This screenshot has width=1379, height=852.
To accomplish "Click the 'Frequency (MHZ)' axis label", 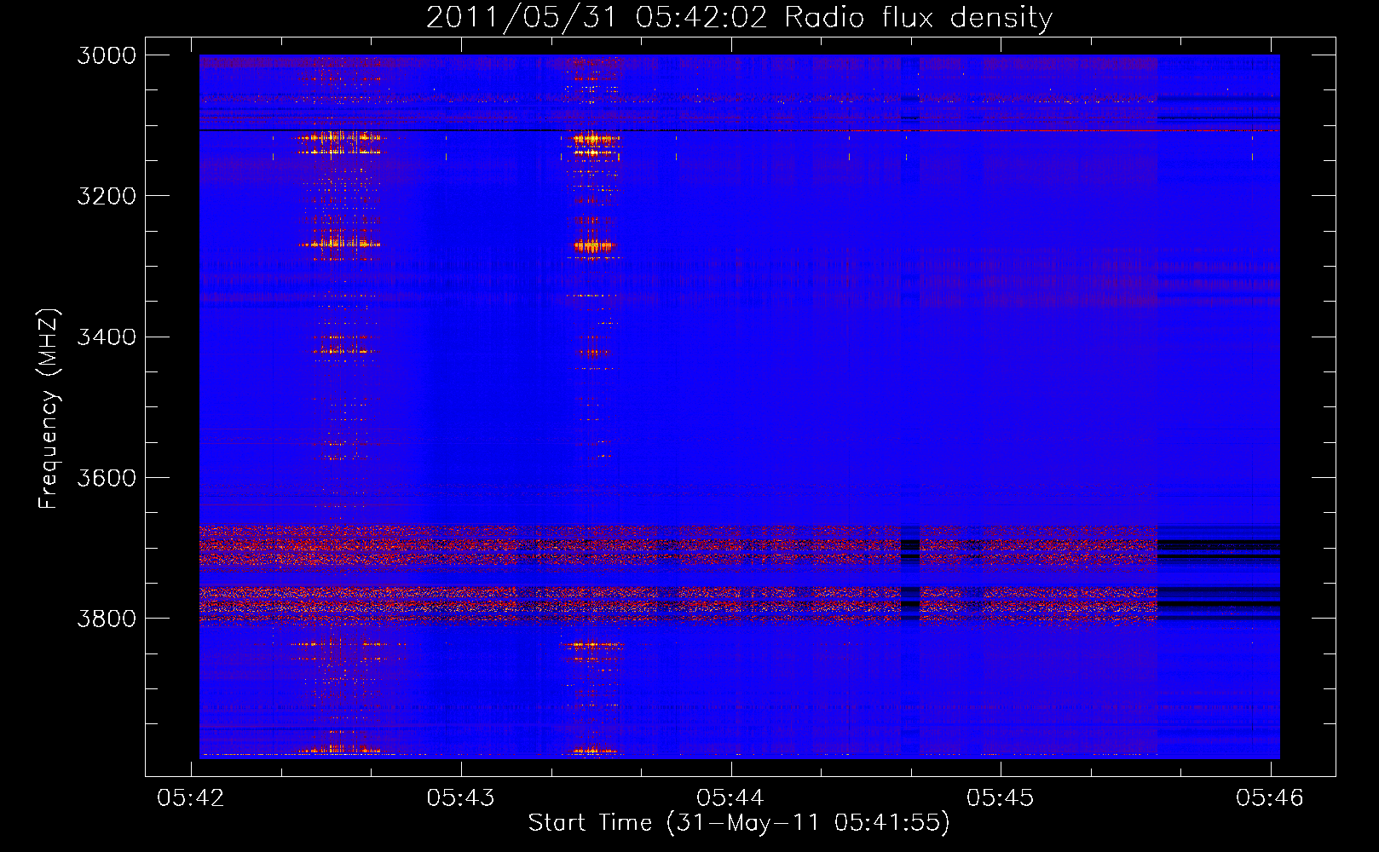I will (49, 409).
